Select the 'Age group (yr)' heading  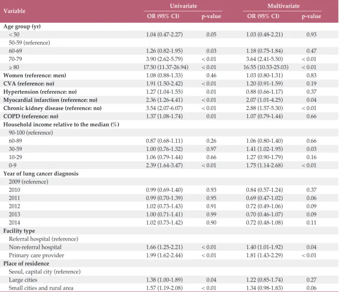[x=22, y=26]
